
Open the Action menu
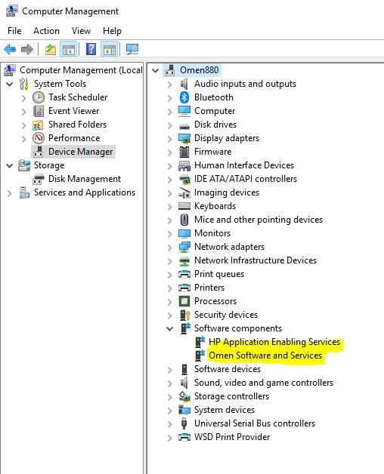pos(46,31)
